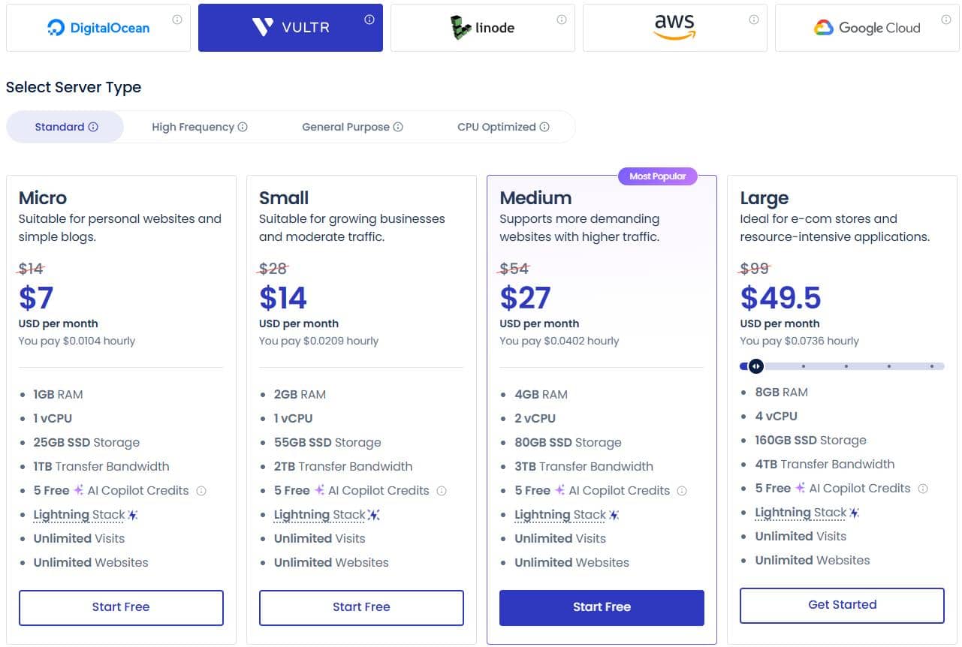Click info icon beside Large AI Copilot Credits
Image resolution: width=962 pixels, height=647 pixels.
(x=923, y=489)
